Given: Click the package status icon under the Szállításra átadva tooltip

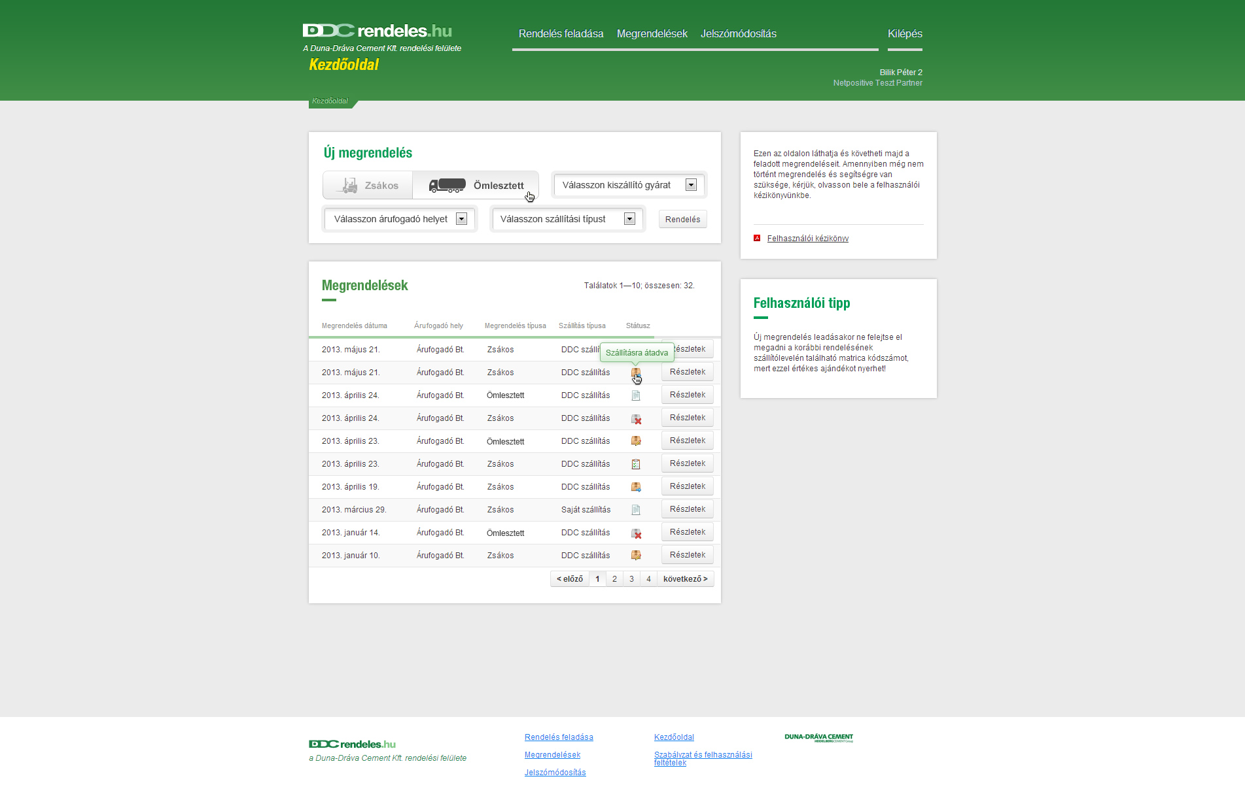Looking at the screenshot, I should 636,373.
